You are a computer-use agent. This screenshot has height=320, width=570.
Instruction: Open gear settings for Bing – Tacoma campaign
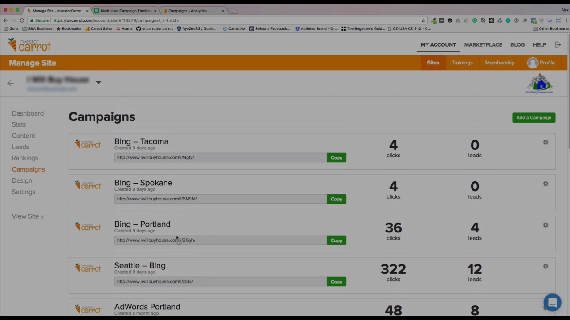tap(546, 142)
